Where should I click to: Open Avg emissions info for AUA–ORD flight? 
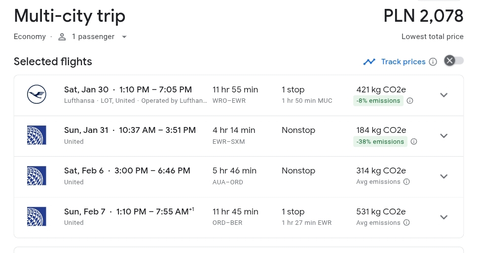[406, 182]
